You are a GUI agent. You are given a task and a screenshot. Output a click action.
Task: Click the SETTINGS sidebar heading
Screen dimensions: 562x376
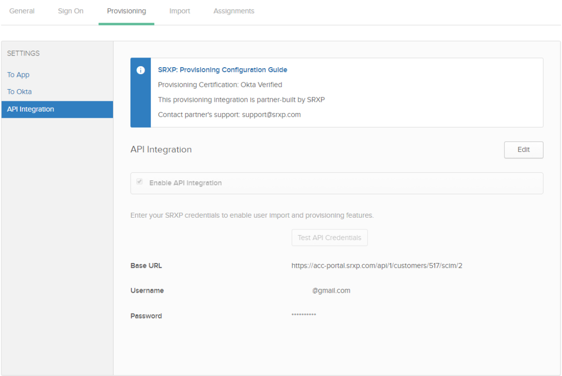tap(23, 53)
